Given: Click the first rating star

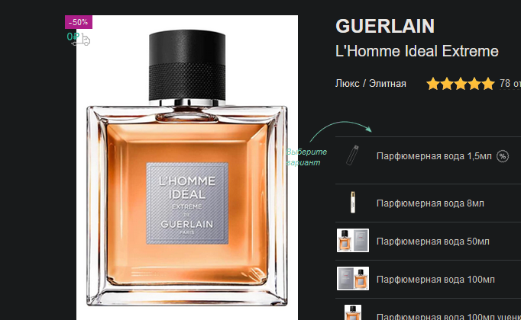Looking at the screenshot, I should pos(433,84).
